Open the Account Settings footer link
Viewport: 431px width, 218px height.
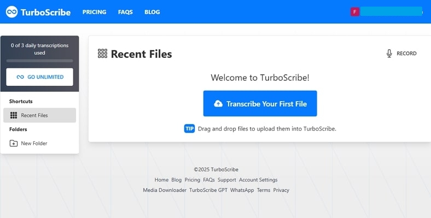[x=258, y=180]
